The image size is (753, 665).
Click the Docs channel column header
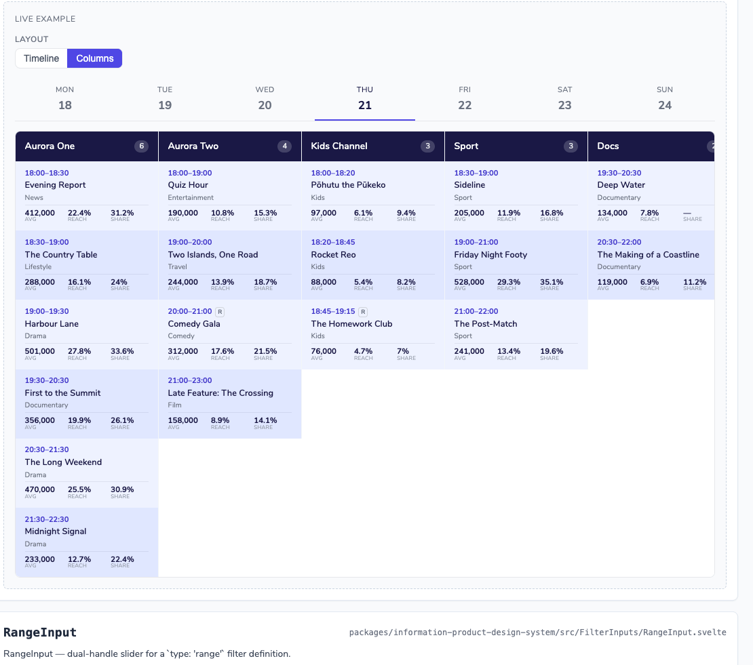[x=651, y=146]
